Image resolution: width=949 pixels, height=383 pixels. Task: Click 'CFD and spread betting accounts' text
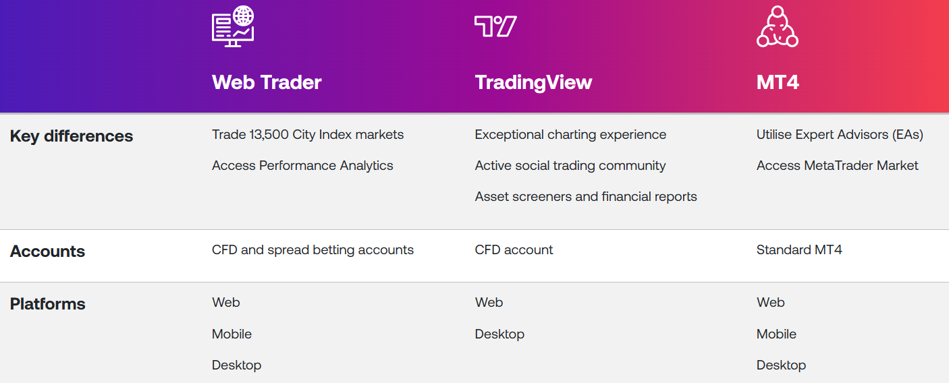pos(313,250)
